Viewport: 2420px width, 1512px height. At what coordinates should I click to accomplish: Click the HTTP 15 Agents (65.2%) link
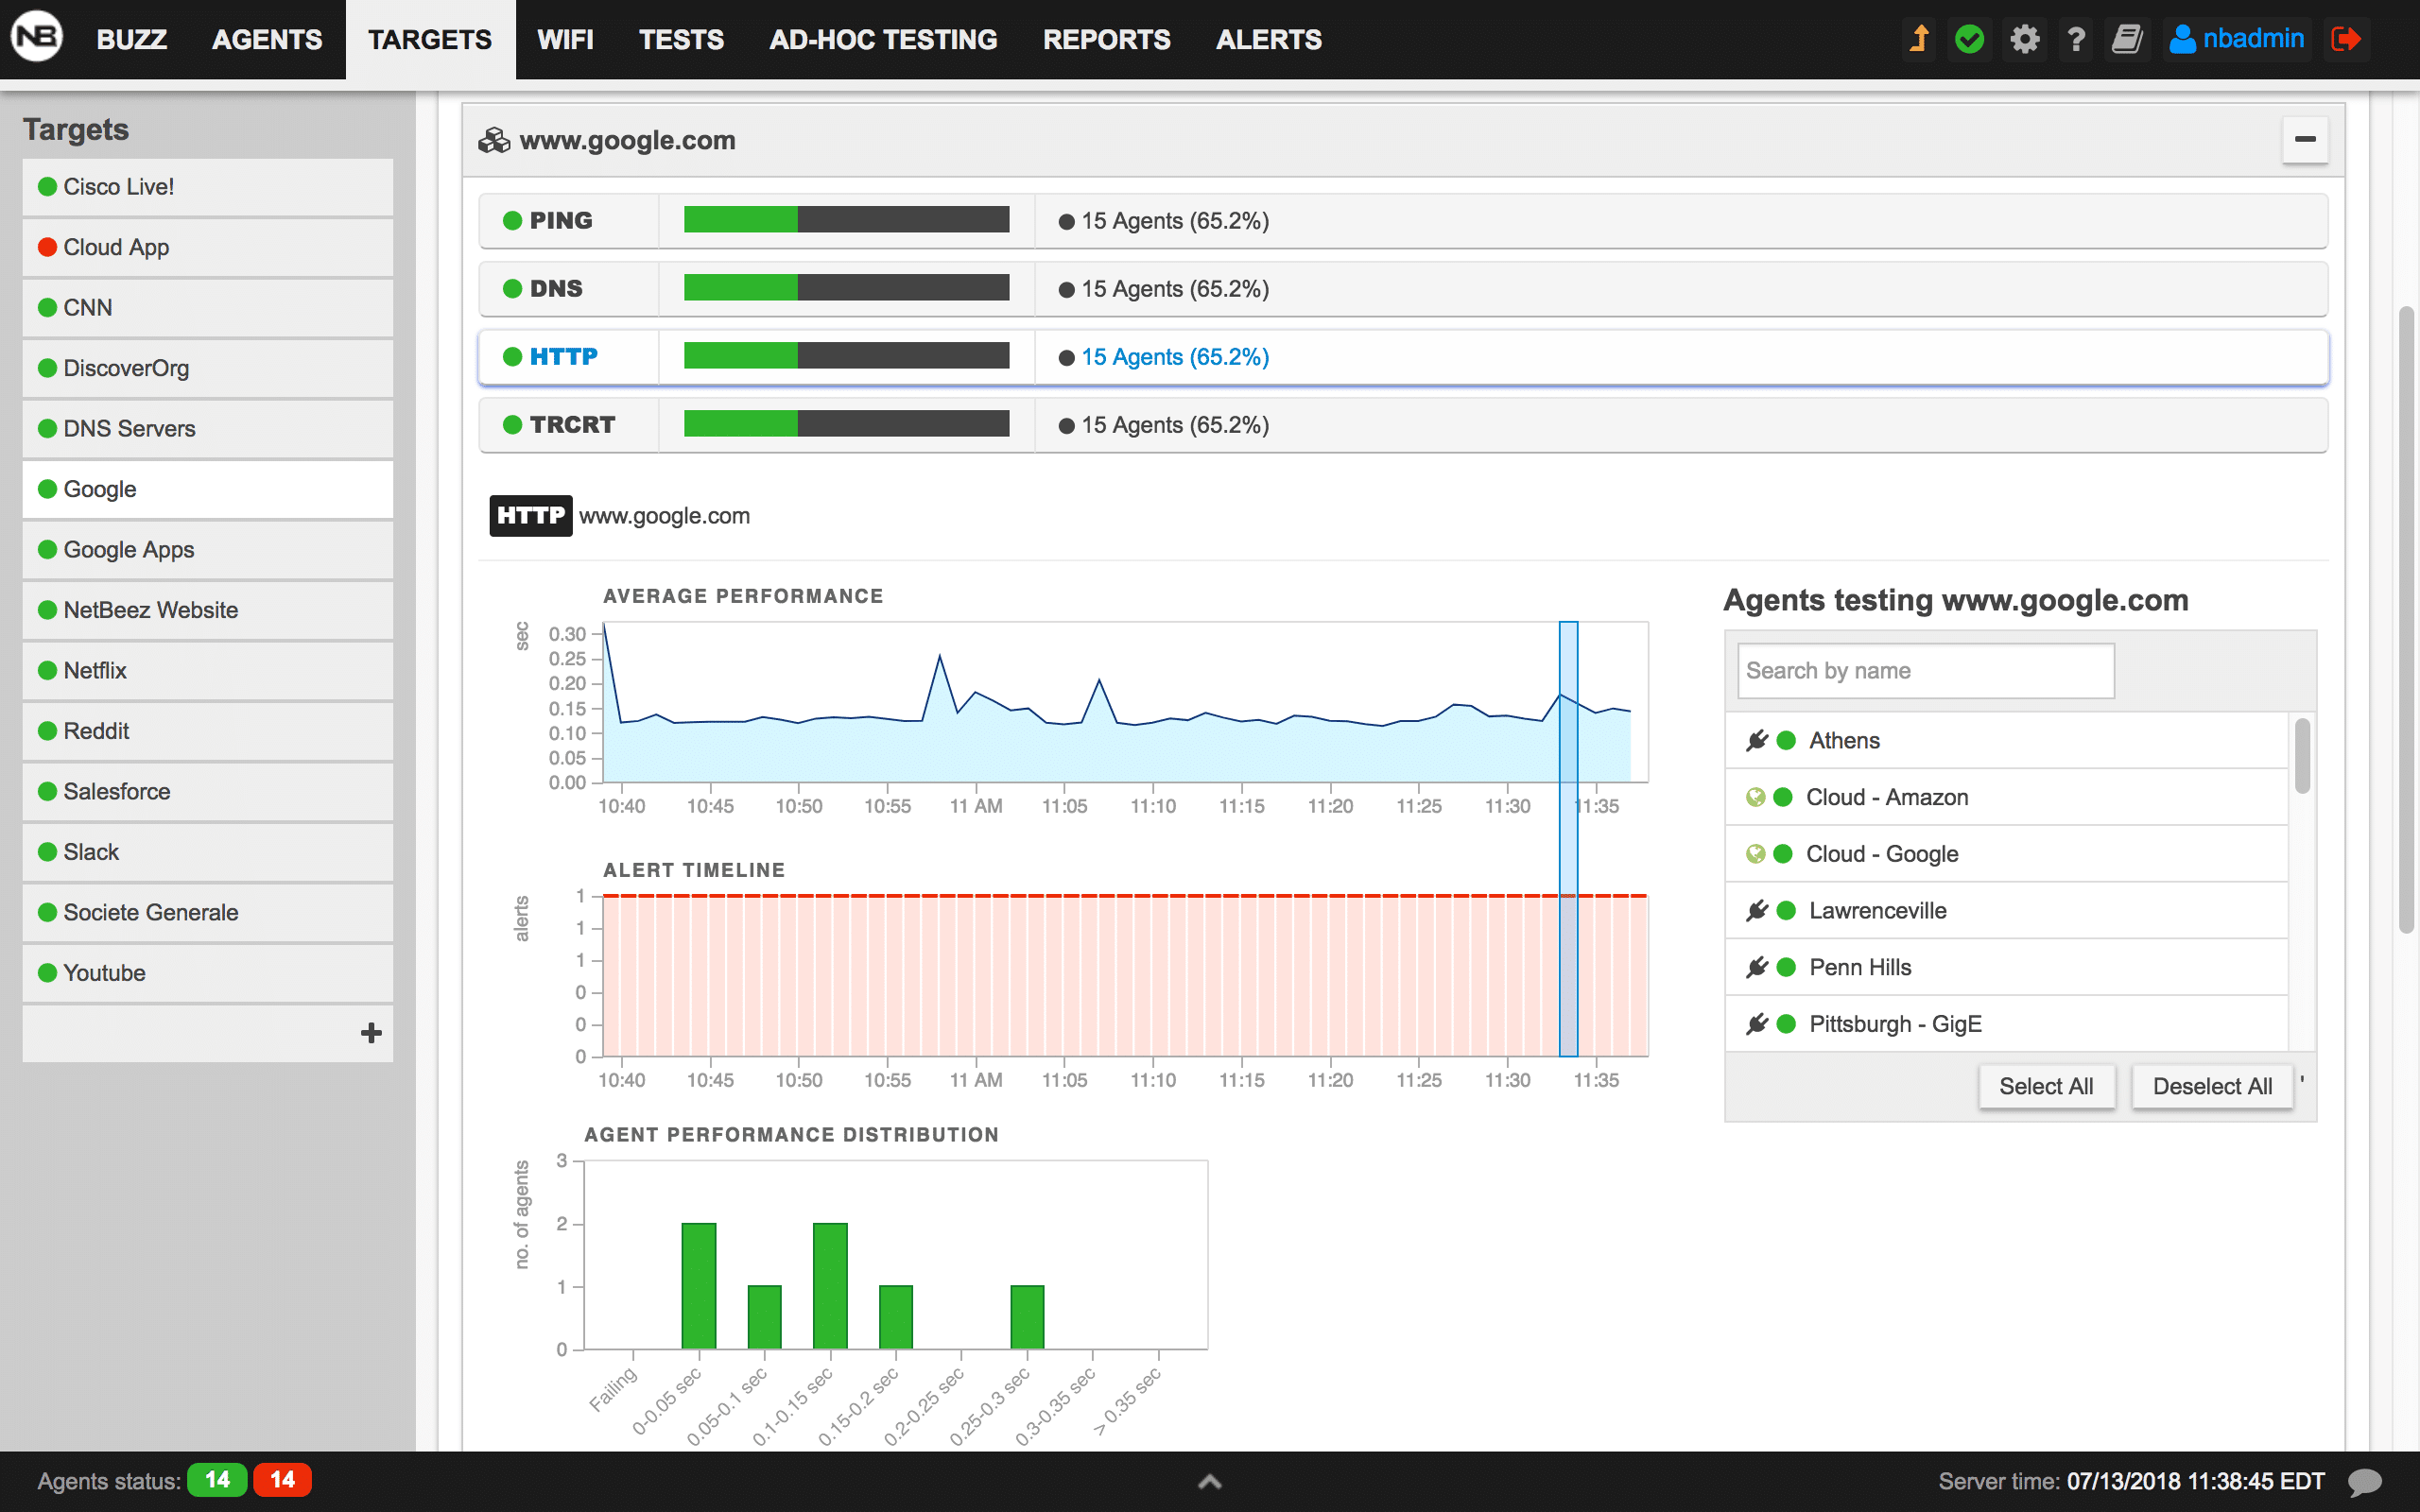click(1175, 357)
